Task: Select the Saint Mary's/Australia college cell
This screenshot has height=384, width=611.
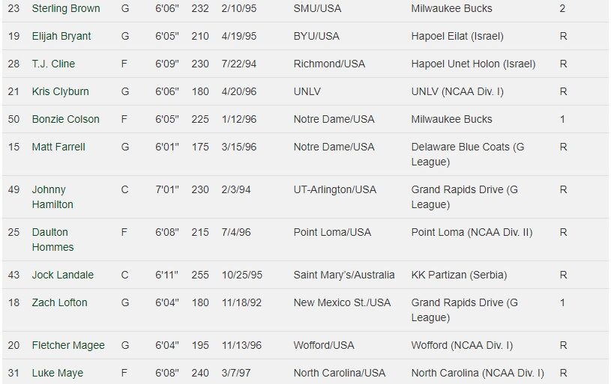Action: coord(344,275)
